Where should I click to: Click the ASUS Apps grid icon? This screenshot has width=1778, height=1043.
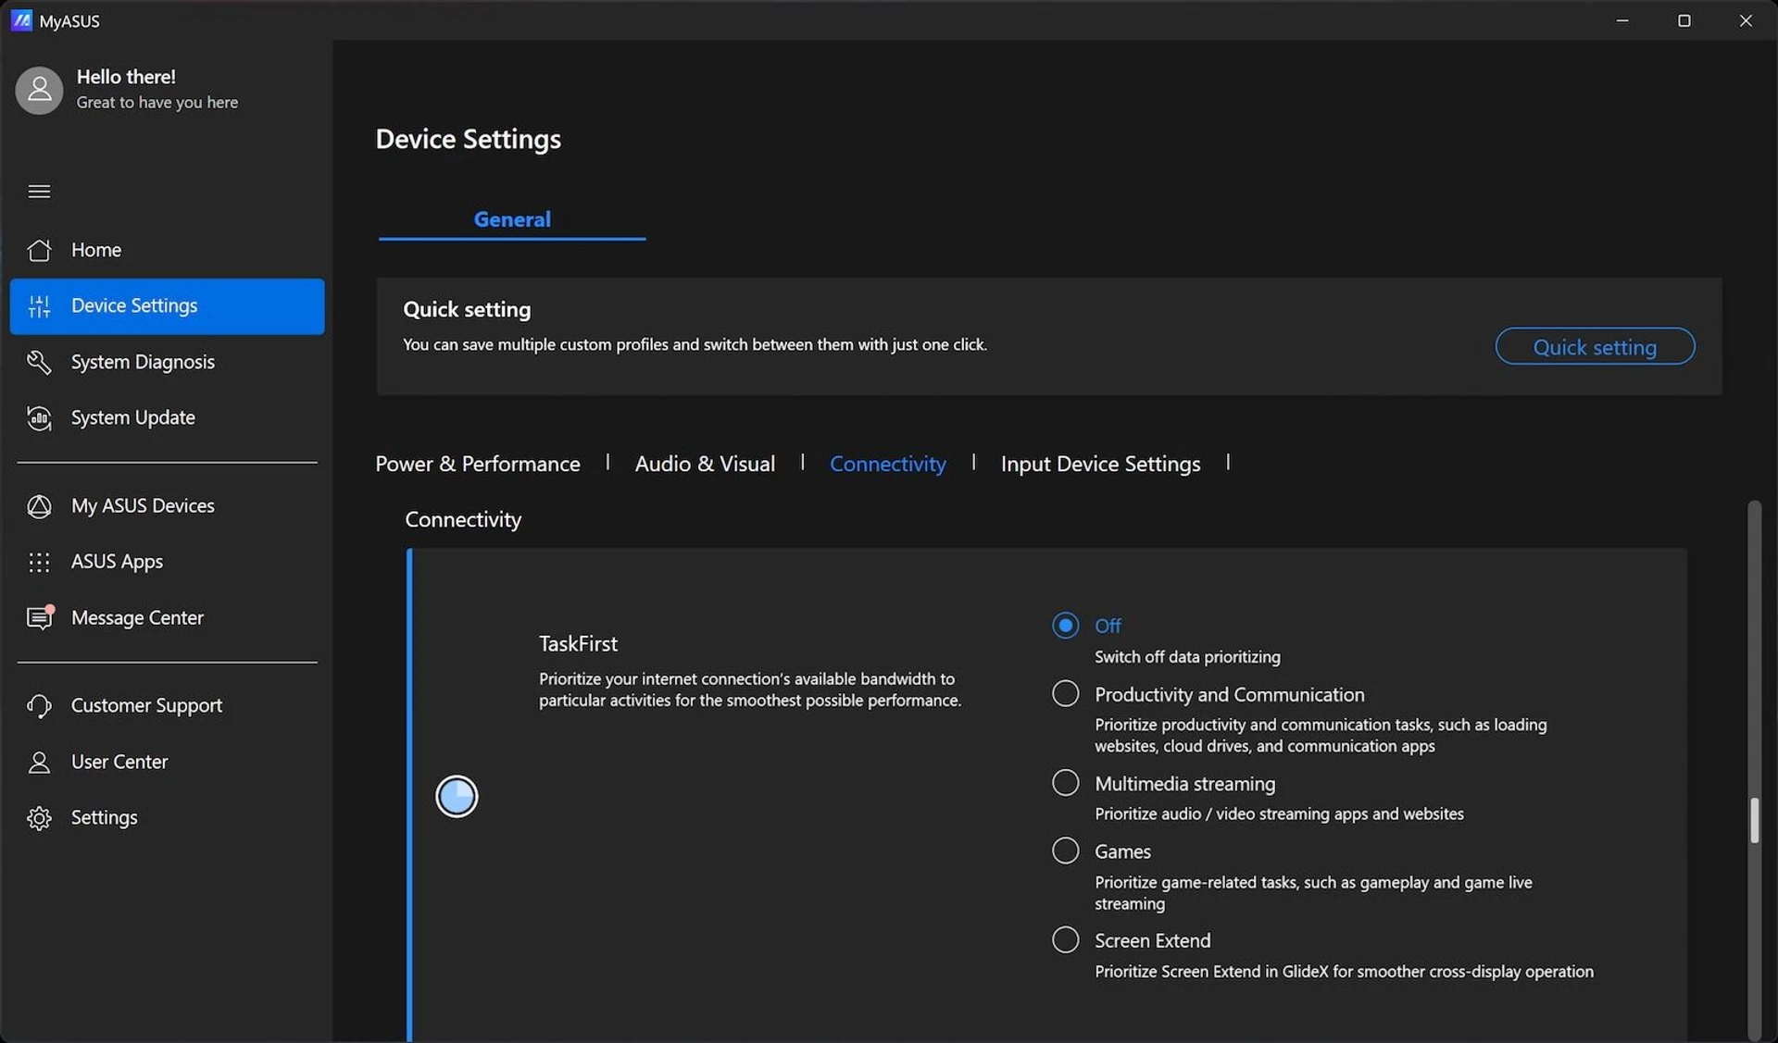pyautogui.click(x=39, y=562)
